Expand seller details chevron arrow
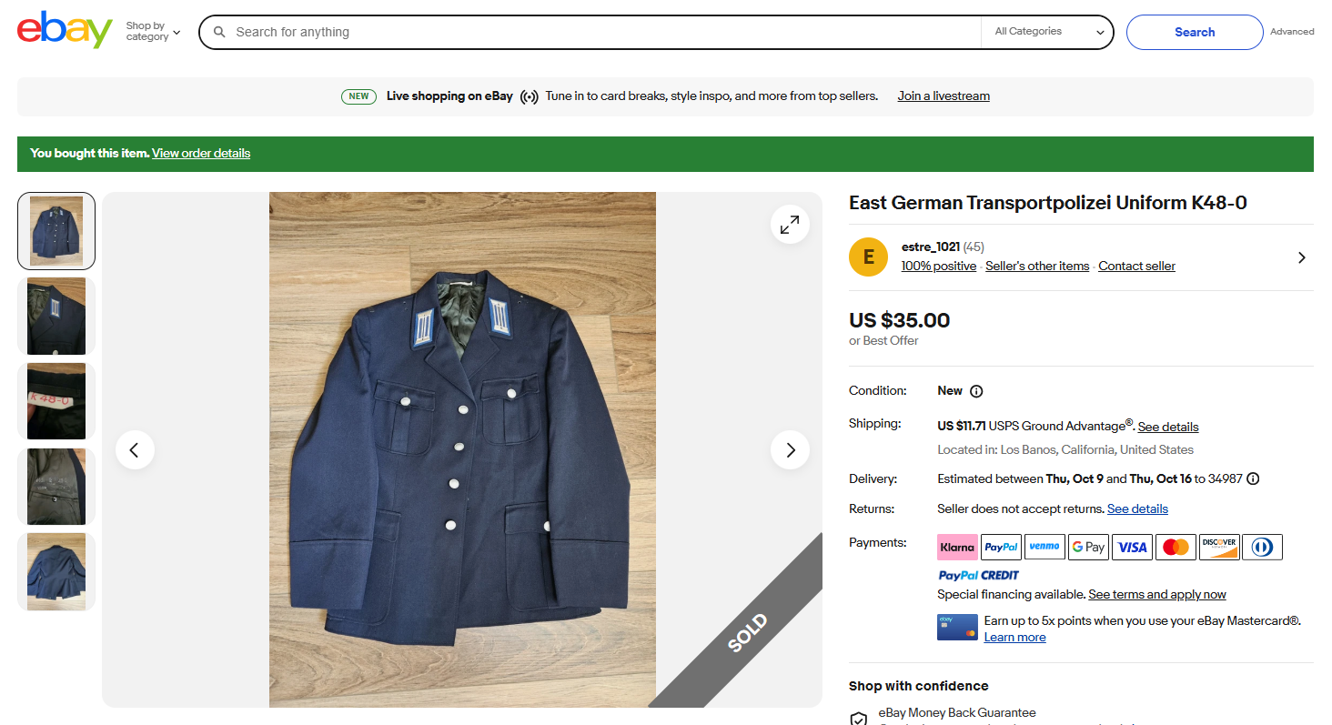The height and width of the screenshot is (725, 1332). (x=1301, y=257)
